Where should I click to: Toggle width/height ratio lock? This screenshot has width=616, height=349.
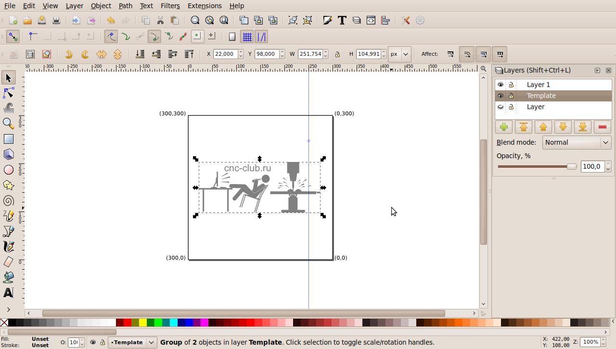coord(338,54)
